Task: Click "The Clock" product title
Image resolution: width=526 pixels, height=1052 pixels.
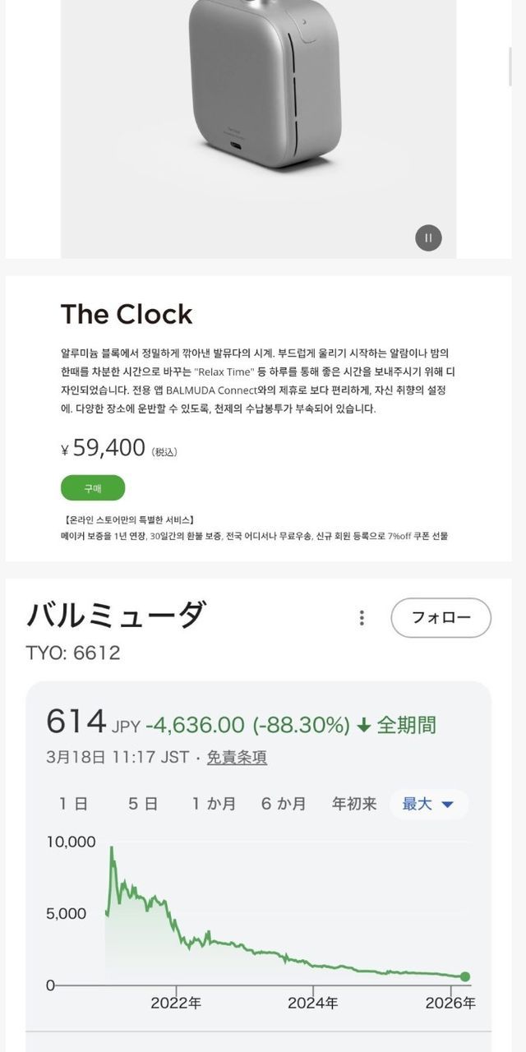Action: [127, 314]
